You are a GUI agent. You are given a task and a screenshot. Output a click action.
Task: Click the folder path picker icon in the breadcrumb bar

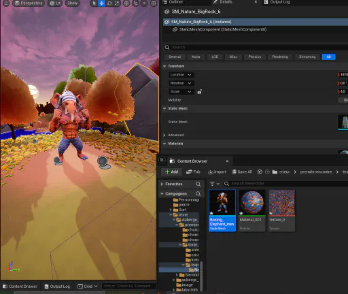point(275,172)
